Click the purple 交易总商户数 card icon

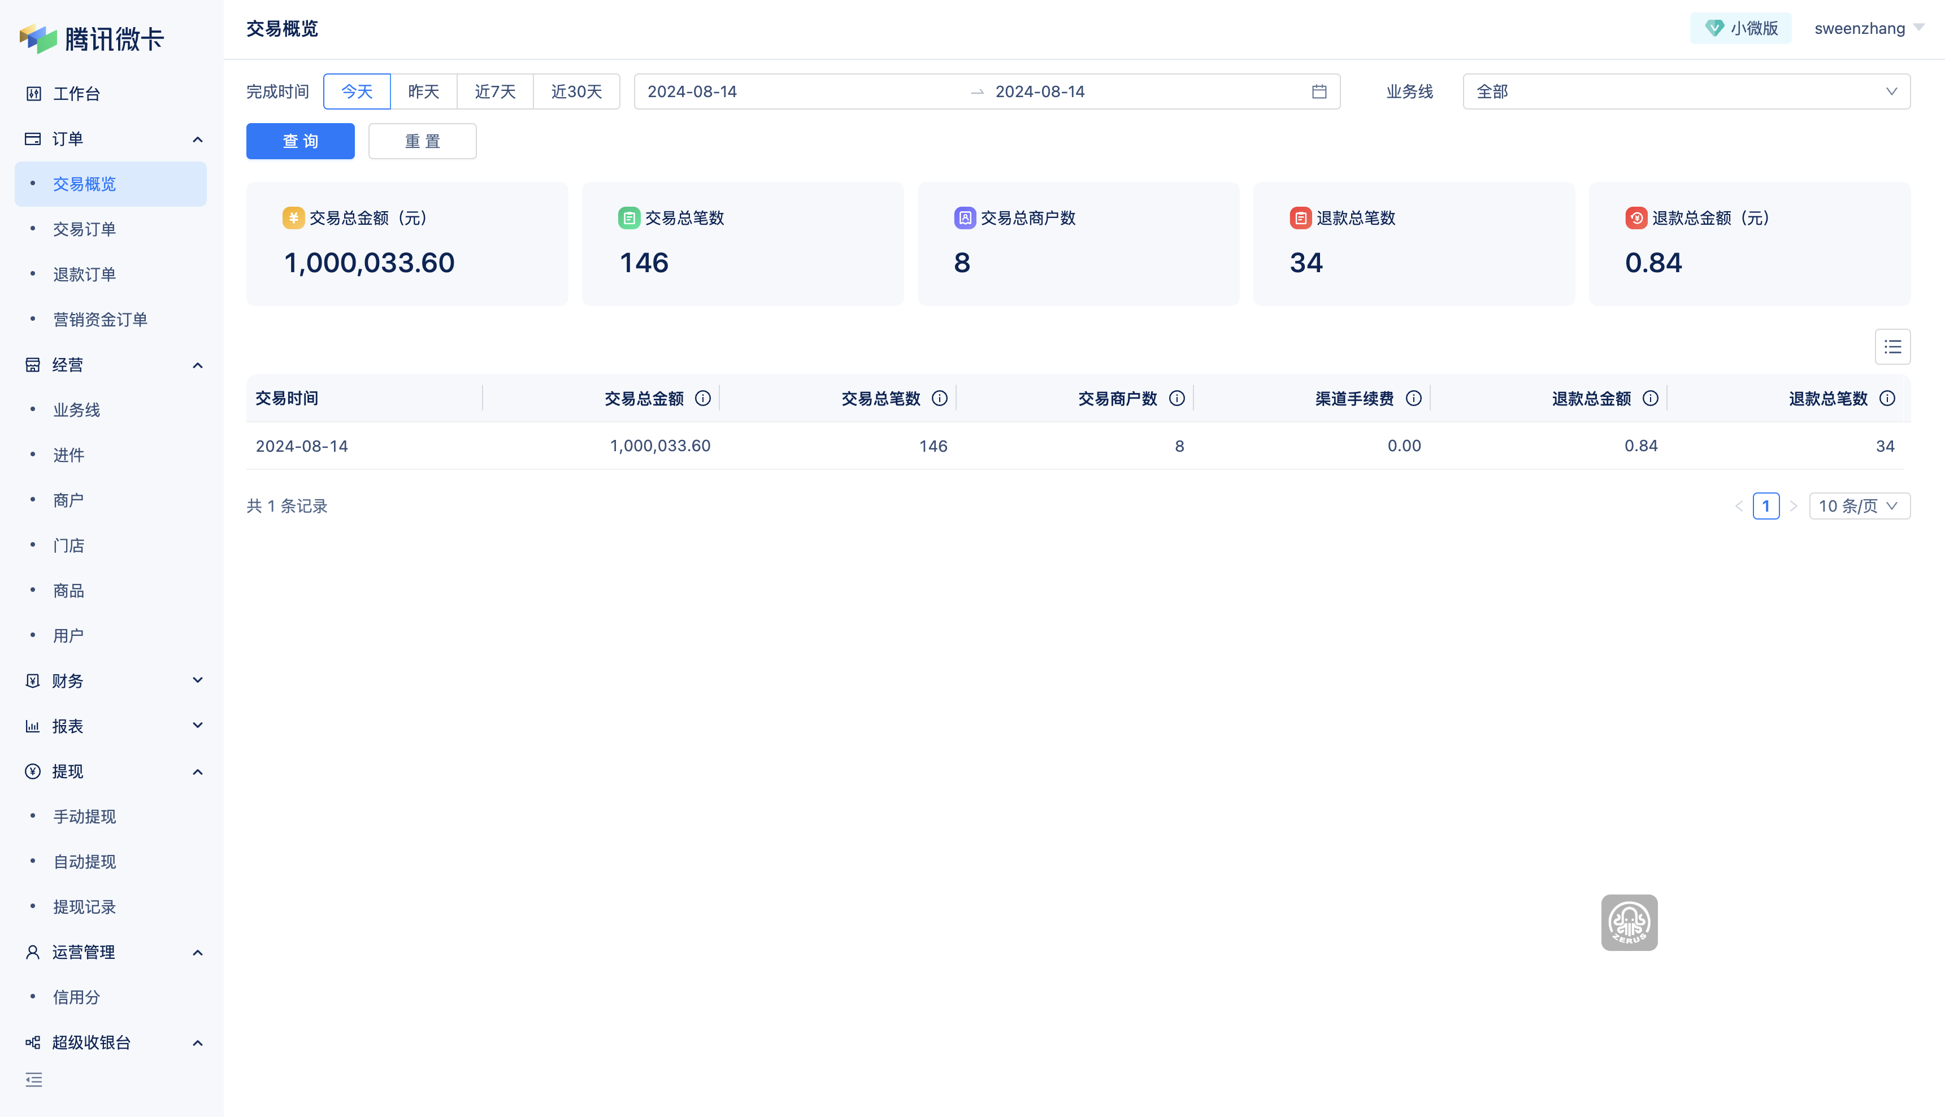click(x=965, y=218)
